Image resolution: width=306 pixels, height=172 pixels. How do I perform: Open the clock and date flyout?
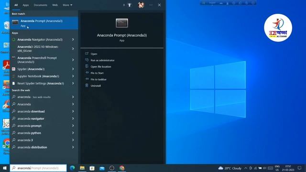(x=288, y=168)
